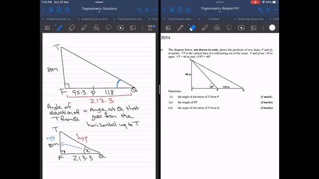Add a page in Trigonometry Booklet Pt1

[x=180, y=9]
